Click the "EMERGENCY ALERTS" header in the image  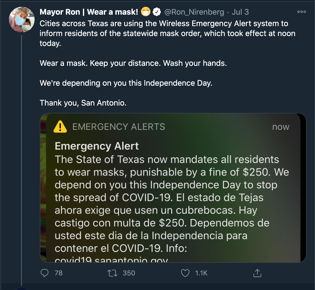(119, 127)
